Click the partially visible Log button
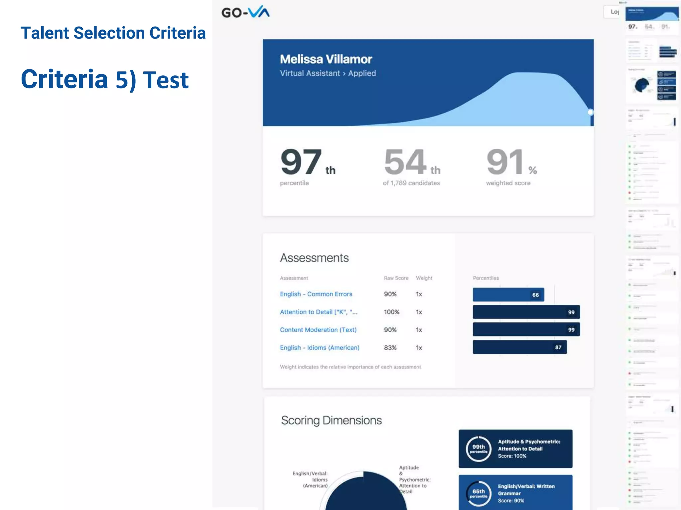Screen dimensions: 681x510 612,12
